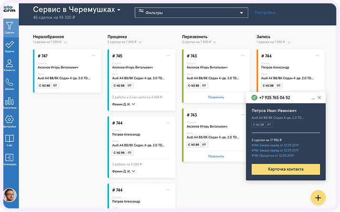Open three-dot menu on deal 747

[x=94, y=56]
